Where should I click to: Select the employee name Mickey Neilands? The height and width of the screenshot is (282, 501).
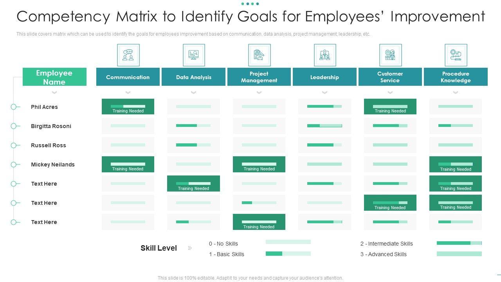(53, 164)
